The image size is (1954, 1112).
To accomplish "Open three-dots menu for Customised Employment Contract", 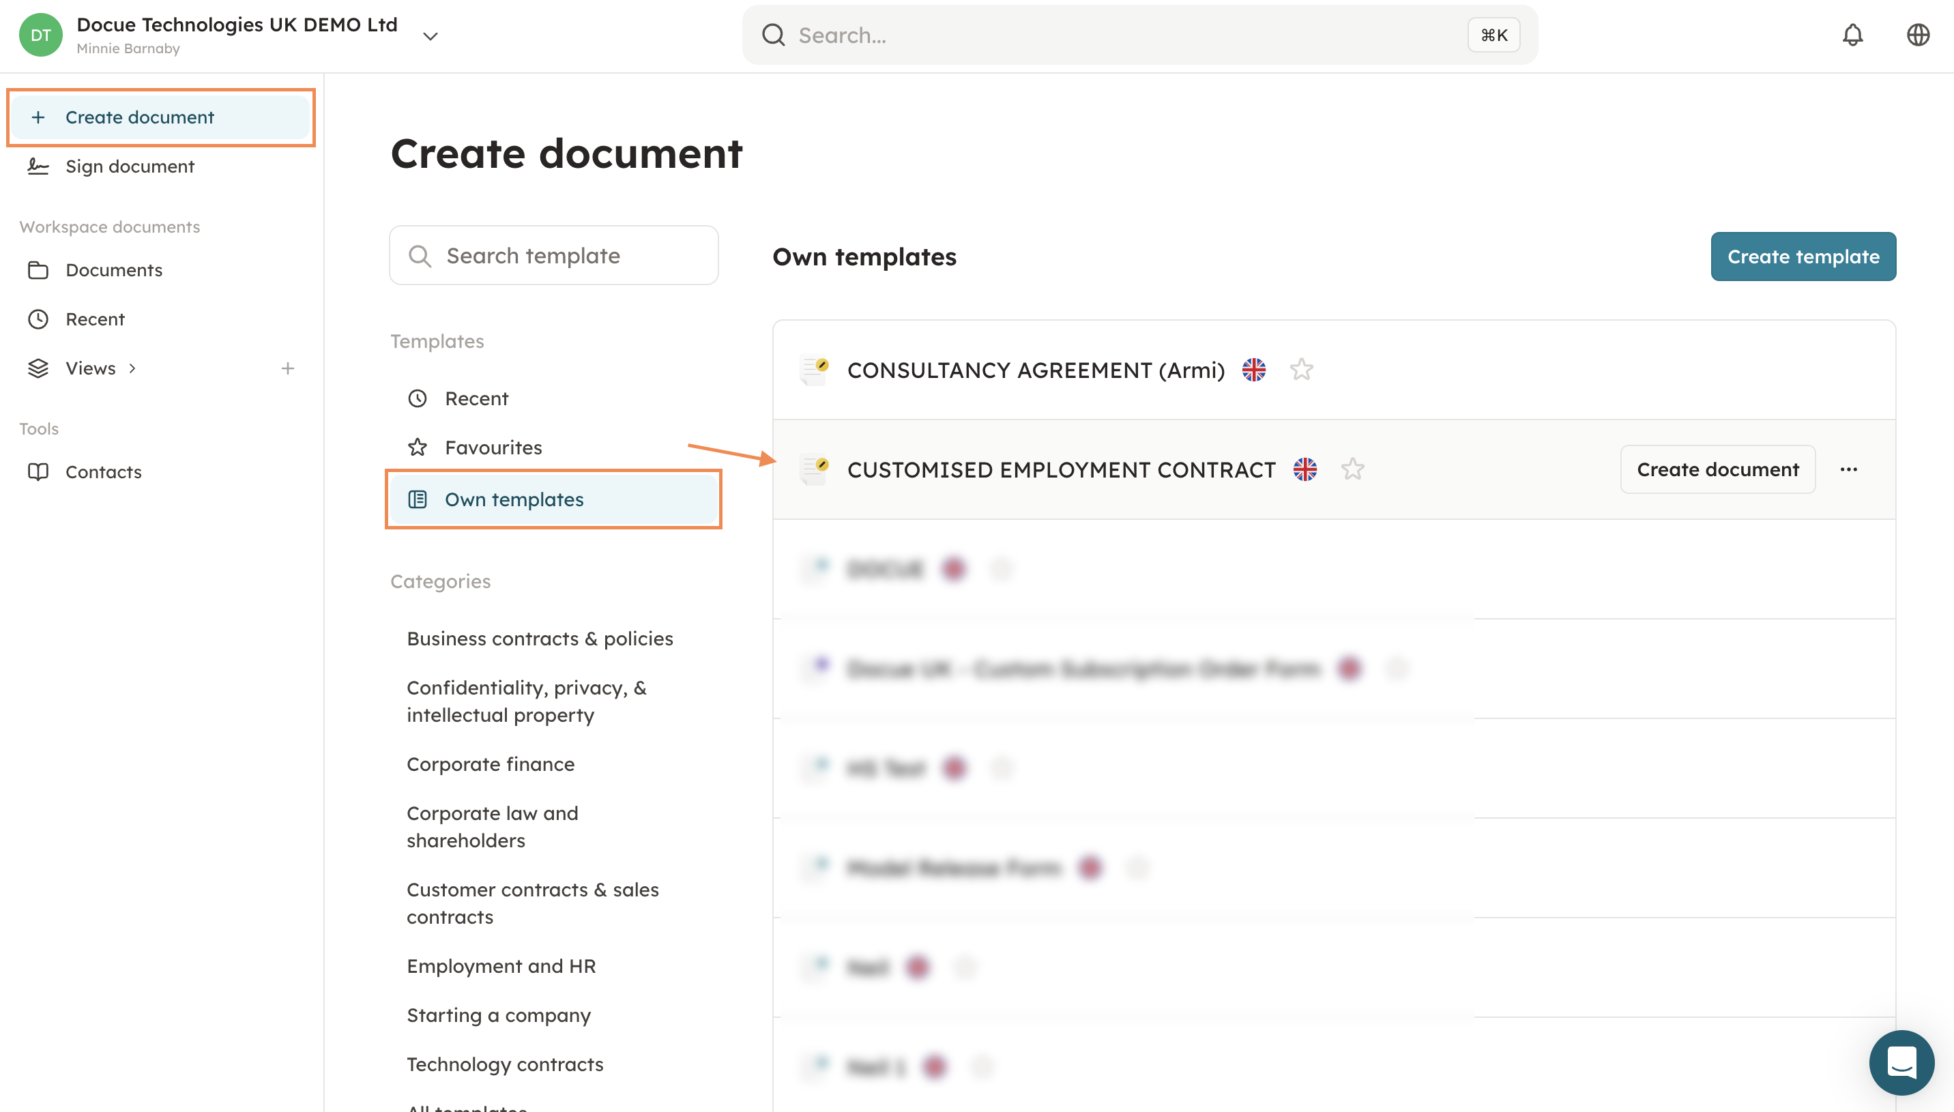I will [x=1848, y=469].
